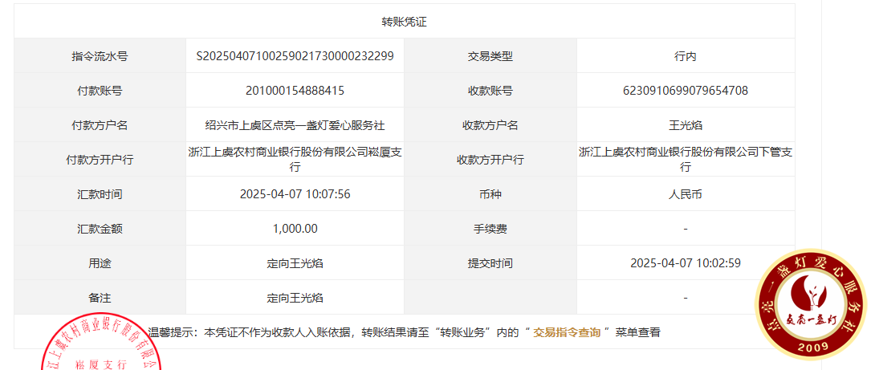Click 王光焰 in the 收款方户名 row
Image resolution: width=875 pixels, height=370 pixels.
(x=685, y=125)
